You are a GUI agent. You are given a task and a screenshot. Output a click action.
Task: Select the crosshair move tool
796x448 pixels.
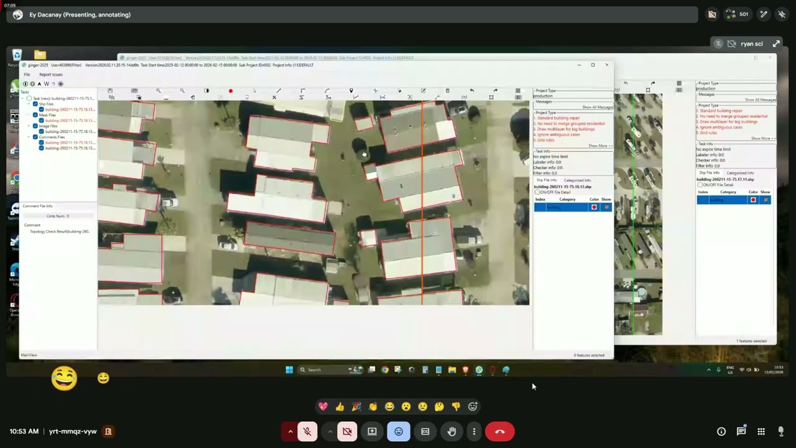click(x=375, y=91)
